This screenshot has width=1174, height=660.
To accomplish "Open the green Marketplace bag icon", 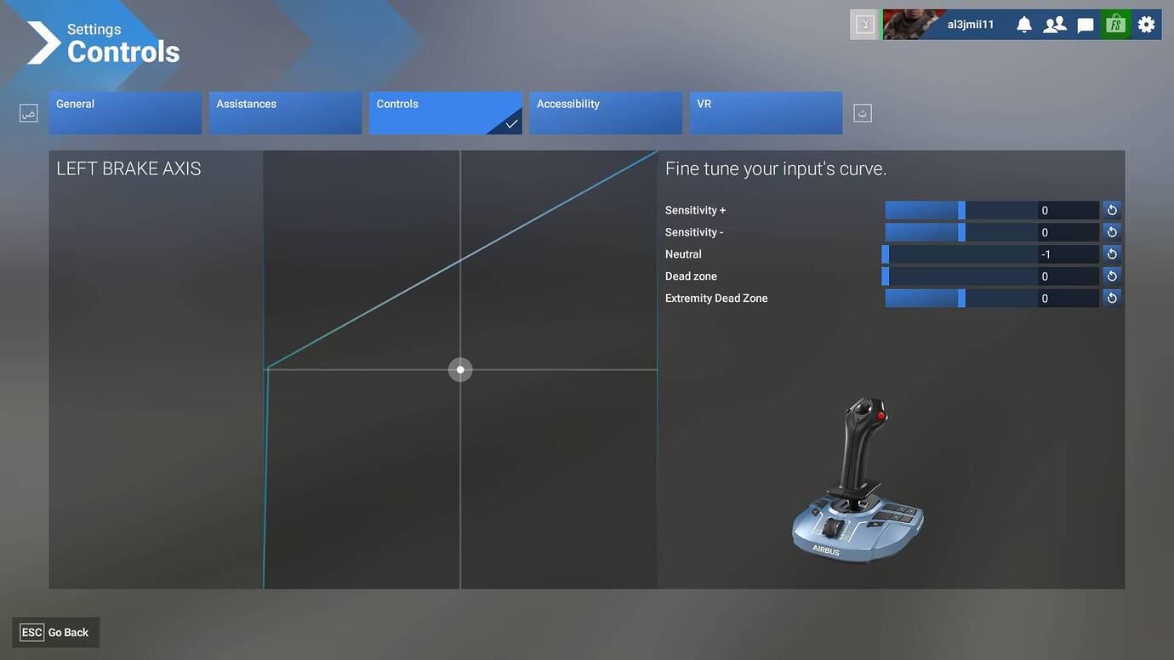I will pyautogui.click(x=1115, y=25).
